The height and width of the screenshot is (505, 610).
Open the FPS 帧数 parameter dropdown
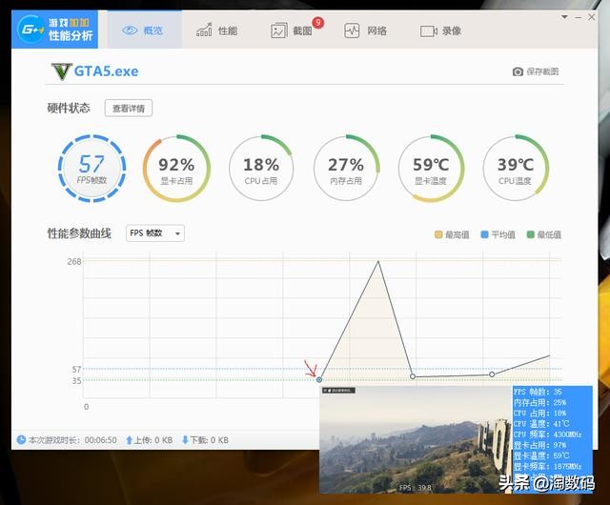point(154,233)
